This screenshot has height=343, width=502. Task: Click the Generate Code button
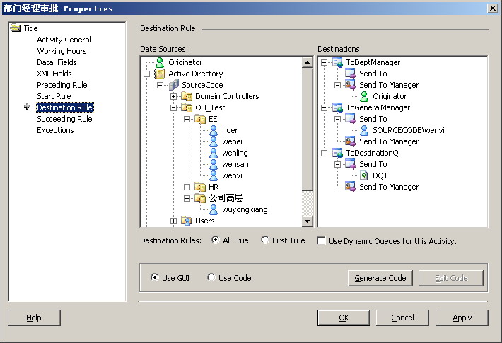(380, 278)
